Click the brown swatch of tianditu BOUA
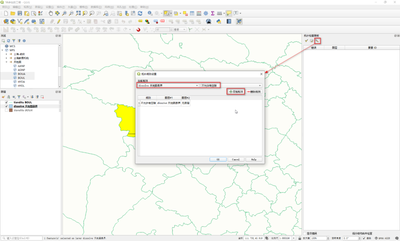Viewport: 400px width, 241px height. click(11, 111)
